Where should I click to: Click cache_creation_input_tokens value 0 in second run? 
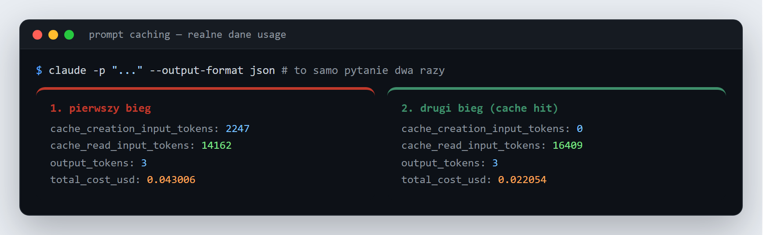point(580,129)
